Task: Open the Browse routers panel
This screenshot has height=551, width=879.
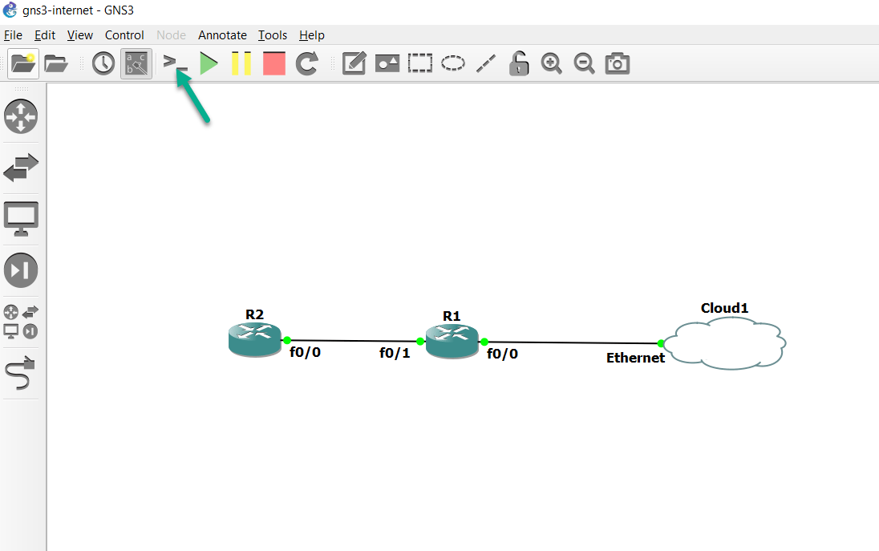Action: (x=21, y=116)
